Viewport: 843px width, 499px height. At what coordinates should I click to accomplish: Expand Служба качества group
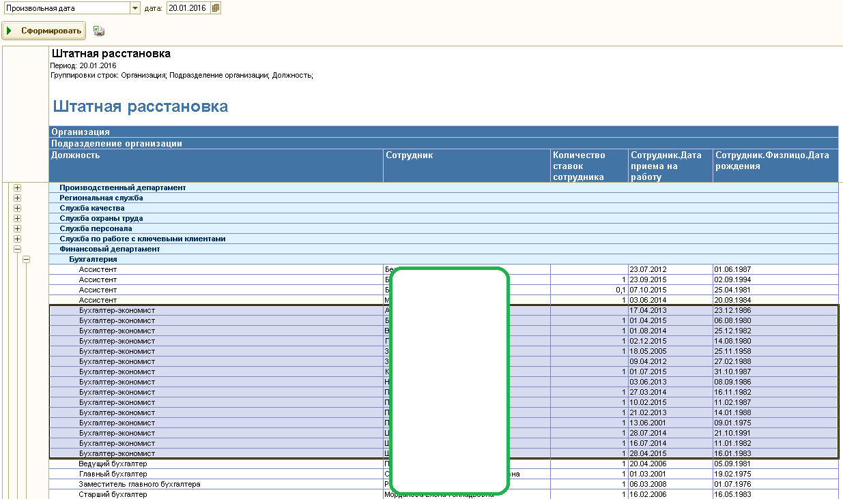(x=18, y=208)
